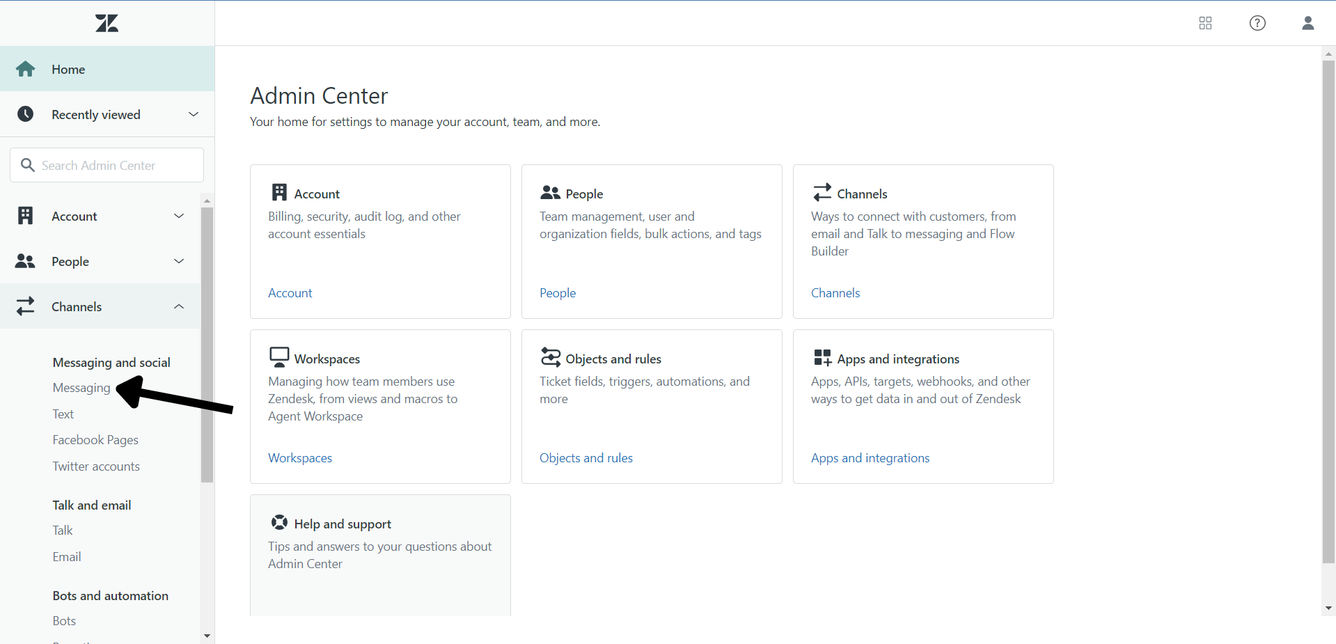This screenshot has height=644, width=1336.
Task: Click the Channels card arrows icon
Action: 822,192
